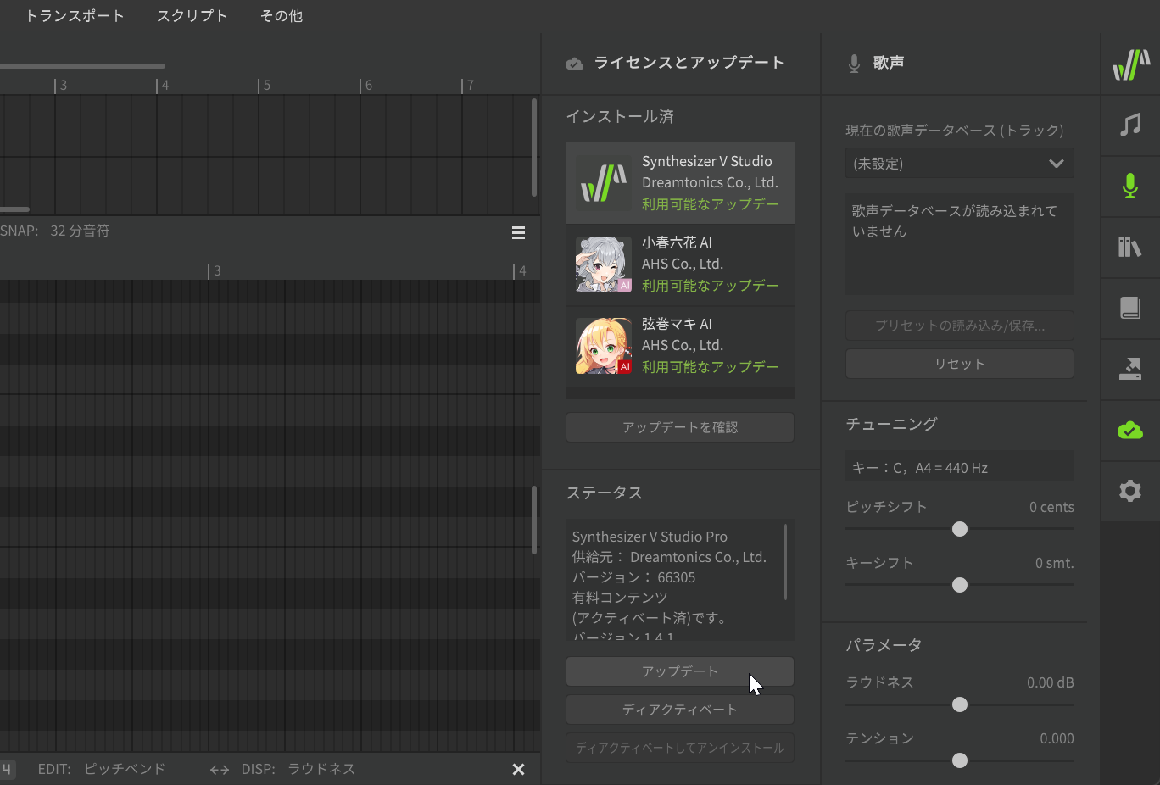The width and height of the screenshot is (1160, 785).
Task: Click the 0 cents pitch shift value
Action: [1051, 507]
